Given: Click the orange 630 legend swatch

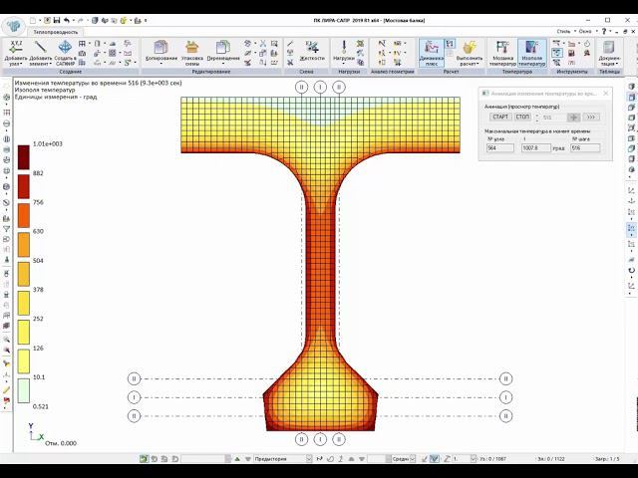Looking at the screenshot, I should (x=24, y=245).
